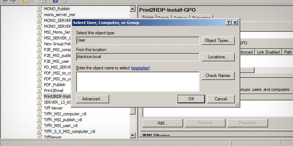The image size is (293, 146).
Task: Click the PDF_Publish GPO icon
Action: (x=40, y=85)
